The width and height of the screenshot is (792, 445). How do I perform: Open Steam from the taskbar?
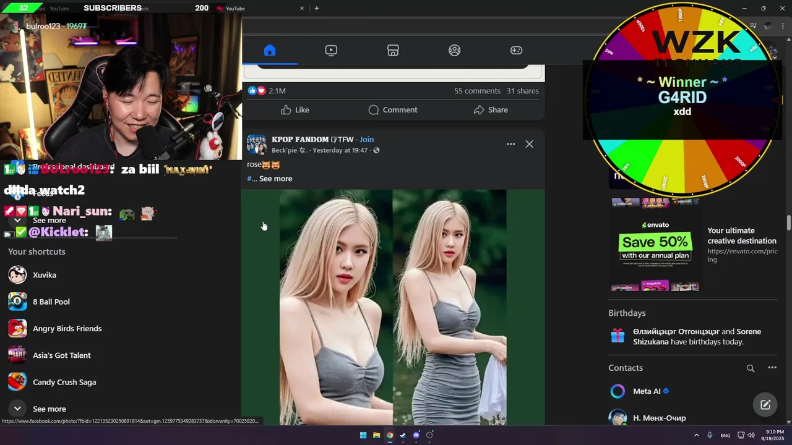tap(403, 435)
